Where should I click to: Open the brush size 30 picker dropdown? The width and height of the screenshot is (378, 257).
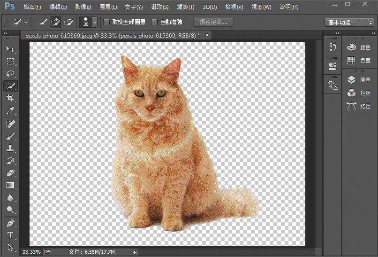(x=95, y=23)
